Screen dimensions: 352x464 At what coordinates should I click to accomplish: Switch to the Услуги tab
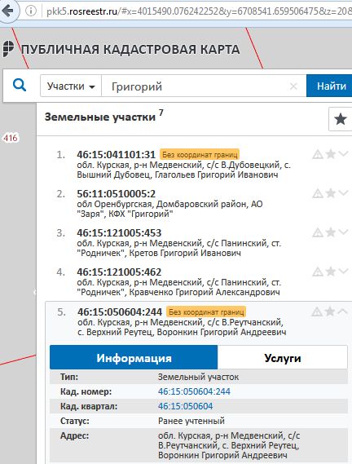click(x=283, y=357)
